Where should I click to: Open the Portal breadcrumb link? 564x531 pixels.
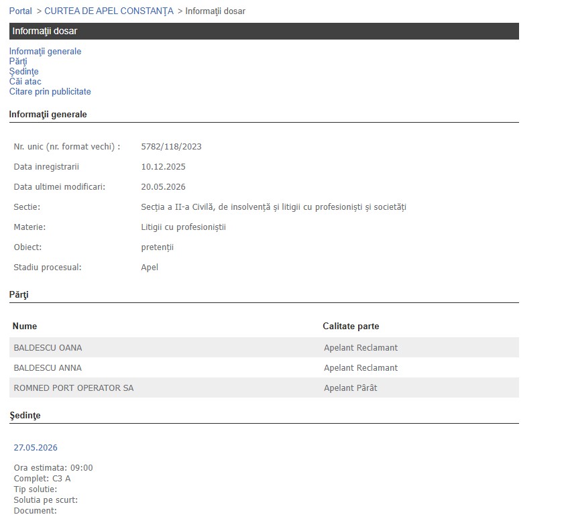pyautogui.click(x=21, y=11)
